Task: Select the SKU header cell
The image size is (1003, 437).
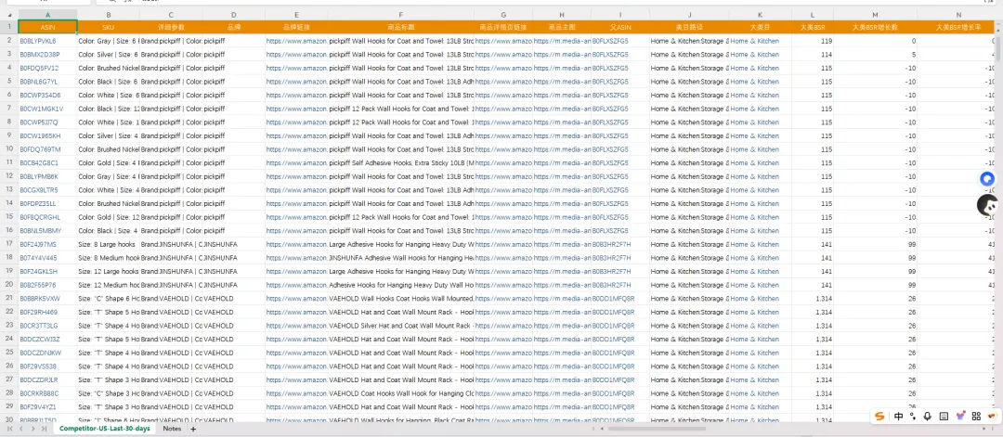Action: (x=108, y=27)
